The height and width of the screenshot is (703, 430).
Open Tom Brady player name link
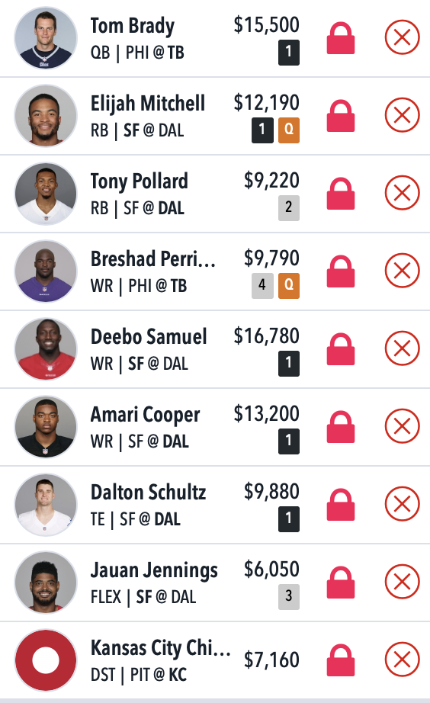(132, 26)
